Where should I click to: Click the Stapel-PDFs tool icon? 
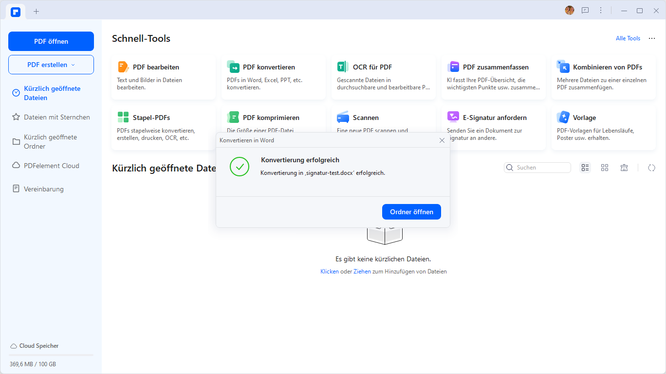coord(123,118)
